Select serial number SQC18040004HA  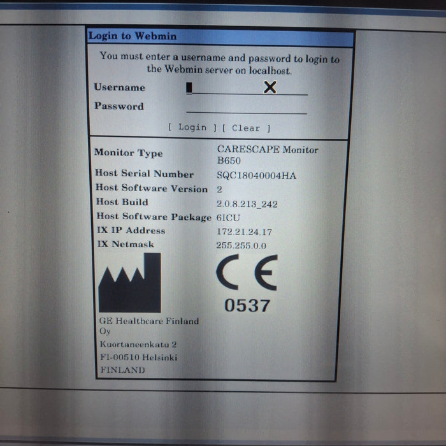click(x=256, y=175)
